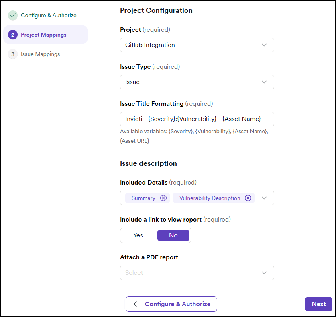This screenshot has width=336, height=317.
Task: Click the Issue Title Formatting input field
Action: coord(197,119)
